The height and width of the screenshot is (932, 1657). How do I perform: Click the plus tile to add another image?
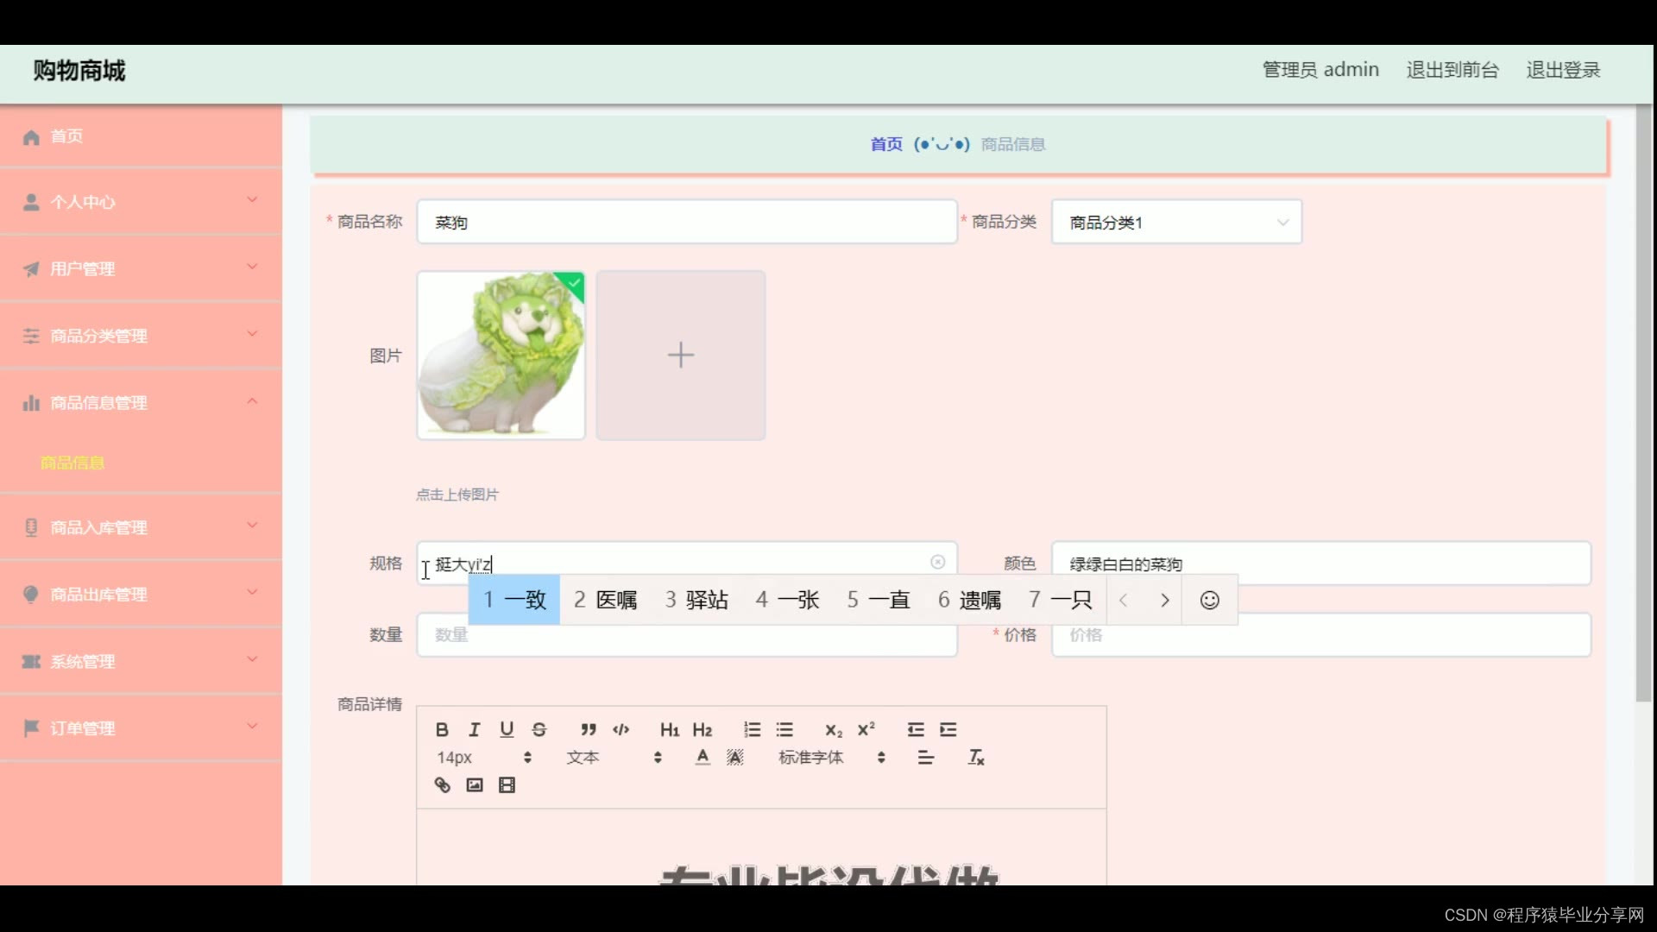coord(681,355)
